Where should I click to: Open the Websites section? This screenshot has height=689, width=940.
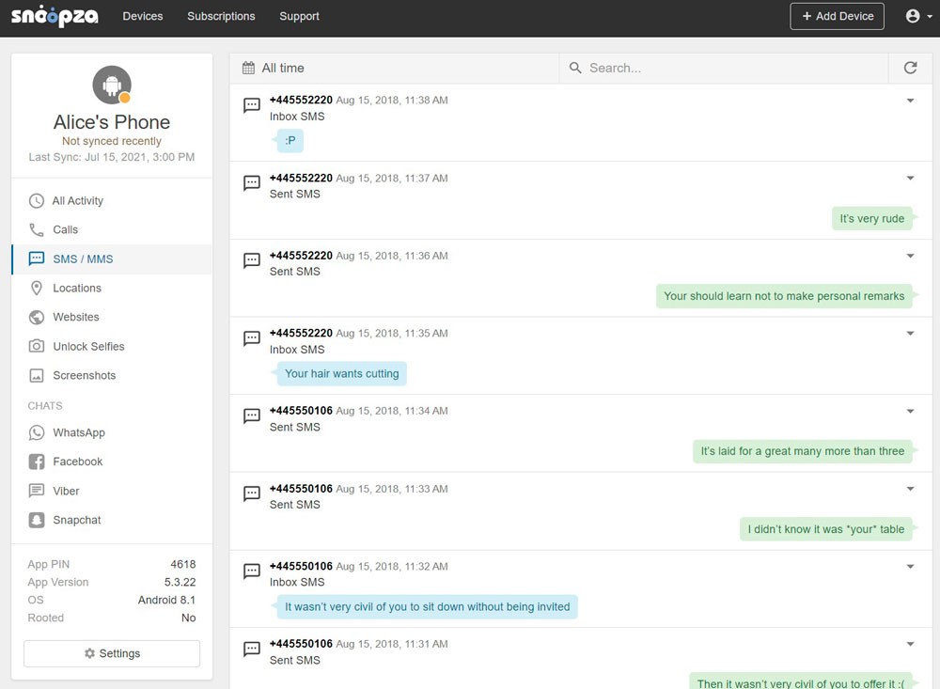[112, 317]
